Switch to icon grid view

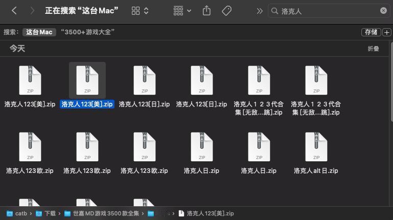[x=135, y=11]
